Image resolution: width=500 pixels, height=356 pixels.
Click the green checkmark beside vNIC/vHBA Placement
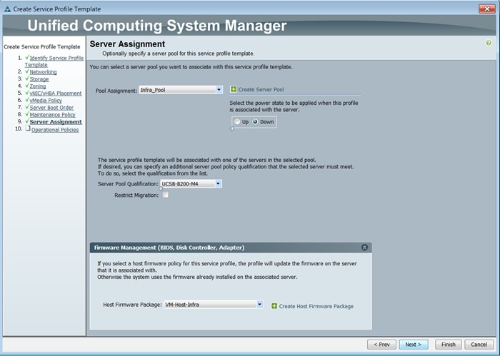pos(27,93)
